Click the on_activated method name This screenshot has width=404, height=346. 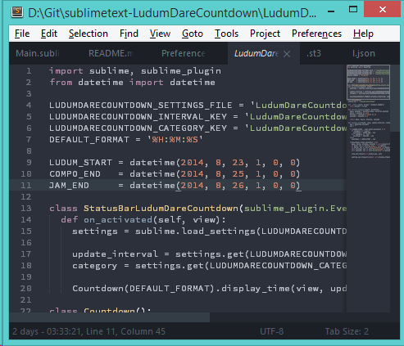(x=118, y=220)
